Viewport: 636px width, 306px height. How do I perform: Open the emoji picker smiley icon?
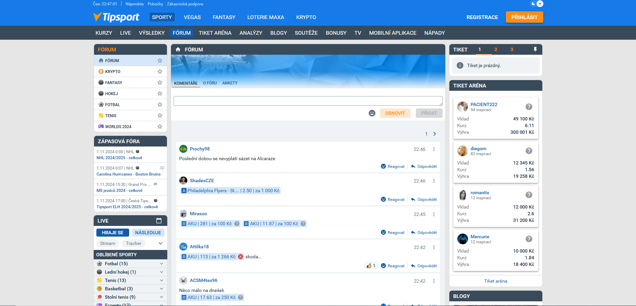(372, 113)
